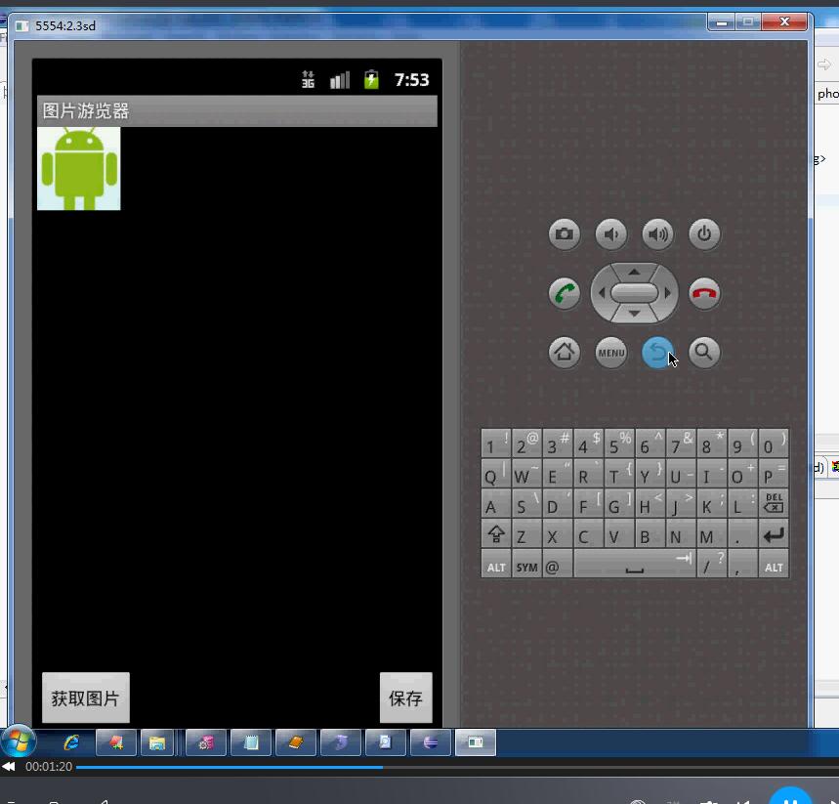Viewport: 839px width, 804px height.
Task: Open the Windows Start menu
Action: 19,741
